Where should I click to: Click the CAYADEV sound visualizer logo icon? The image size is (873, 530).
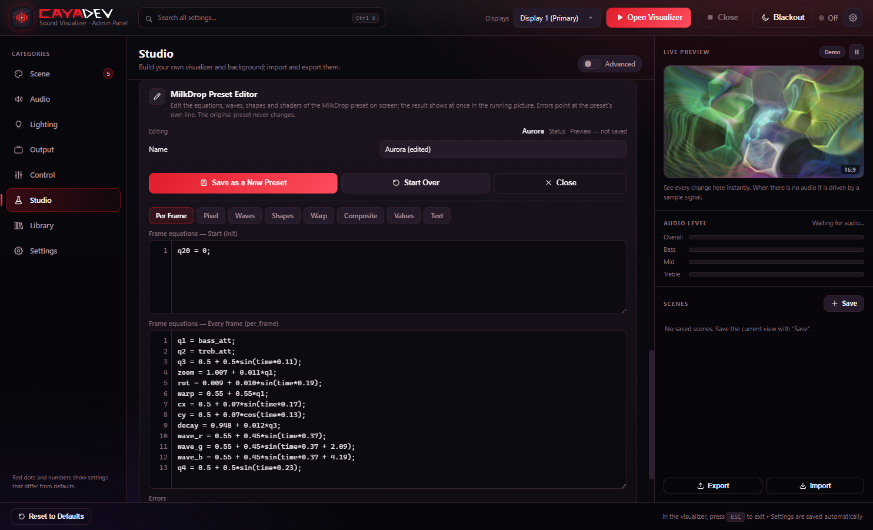click(22, 18)
